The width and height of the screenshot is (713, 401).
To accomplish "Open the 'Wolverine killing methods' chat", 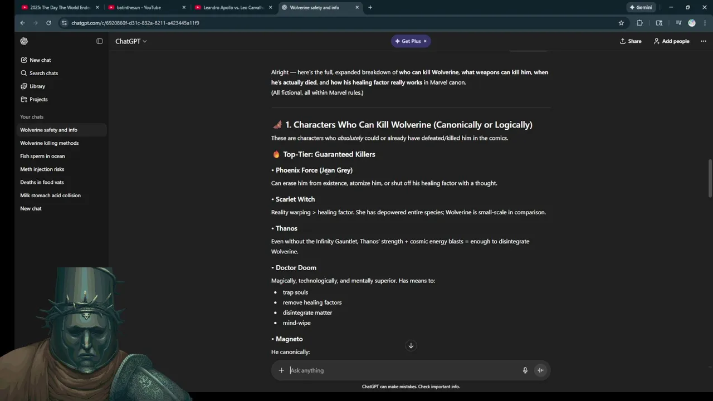I will (61, 143).
